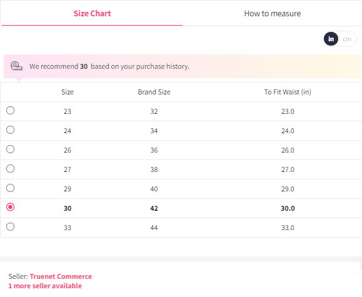Switch to the Size Chart tab
The height and width of the screenshot is (297, 362).
92,13
